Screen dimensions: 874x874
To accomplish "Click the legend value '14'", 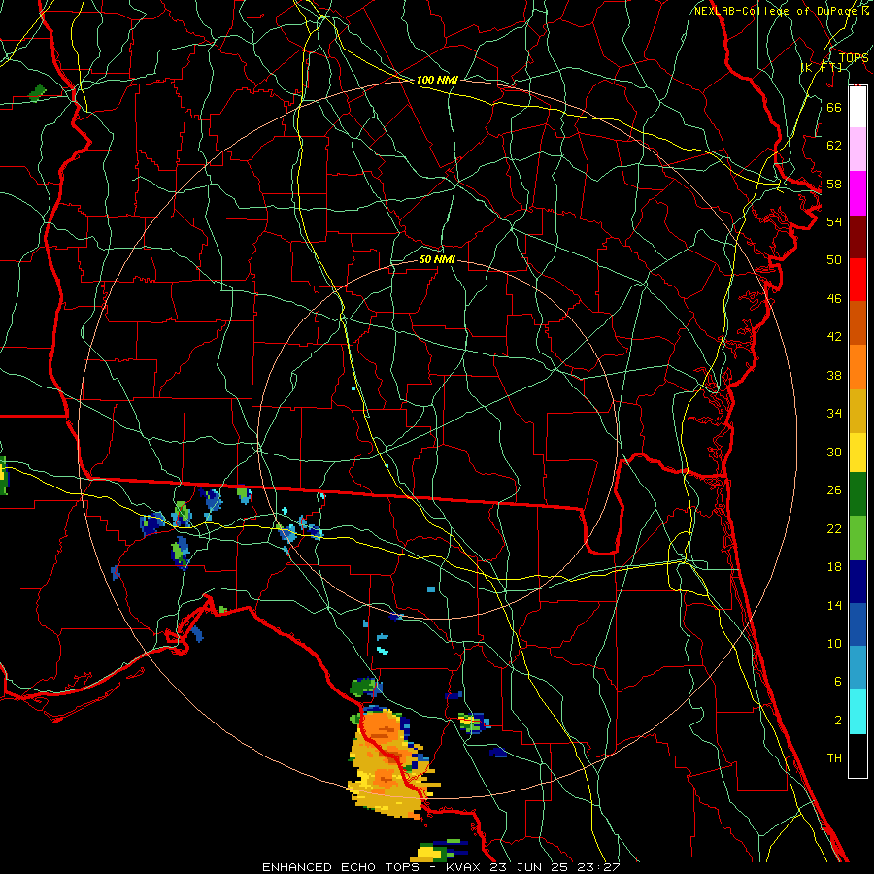I will pos(834,605).
